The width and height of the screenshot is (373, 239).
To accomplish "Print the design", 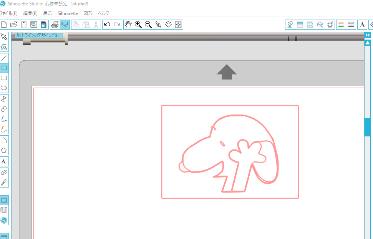I will point(55,25).
